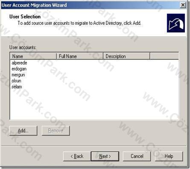Image resolution: width=190 pixels, height=169 pixels.
Task: Cancel the migration wizard
Action: (x=137, y=156)
